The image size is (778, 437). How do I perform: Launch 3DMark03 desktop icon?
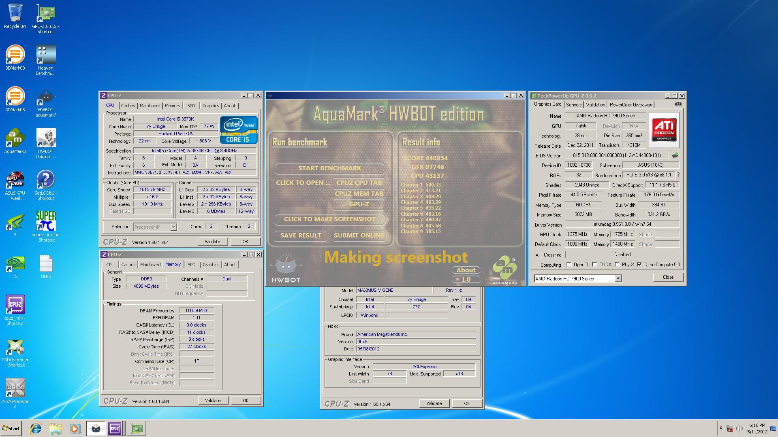pyautogui.click(x=15, y=58)
